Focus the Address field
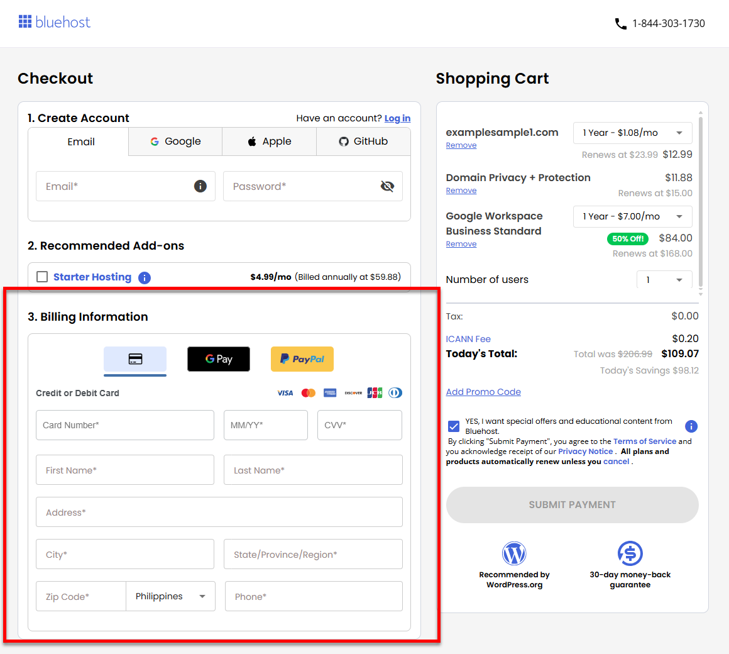 (219, 512)
